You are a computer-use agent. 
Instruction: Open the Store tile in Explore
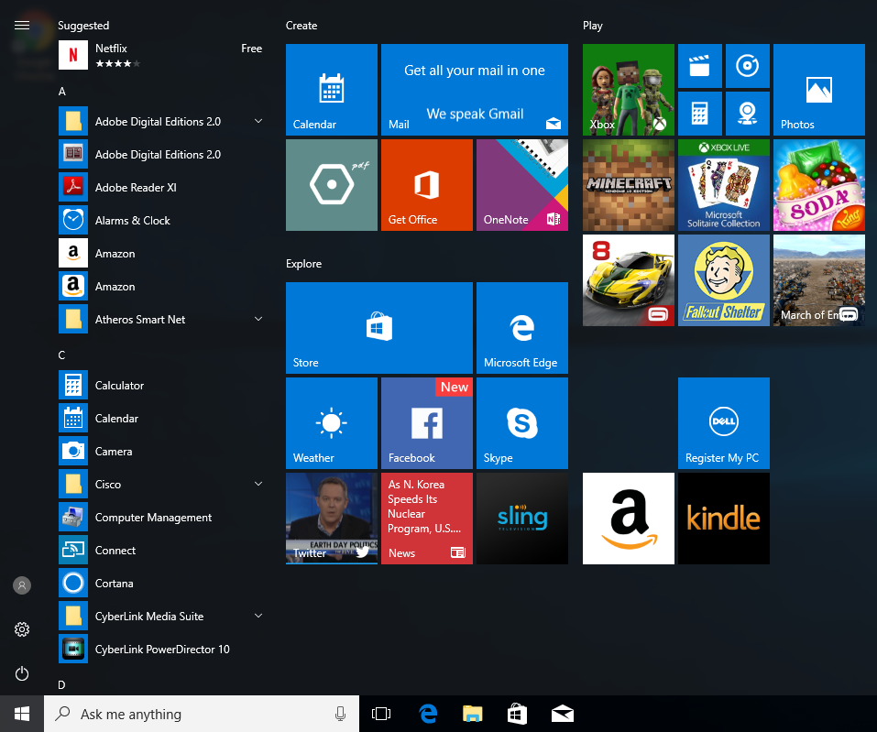point(378,327)
